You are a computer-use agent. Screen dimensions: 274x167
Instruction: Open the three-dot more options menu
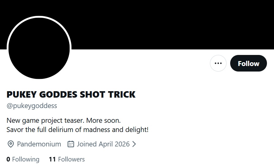click(218, 64)
